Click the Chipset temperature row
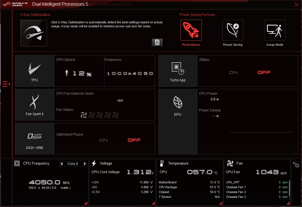 point(189,192)
